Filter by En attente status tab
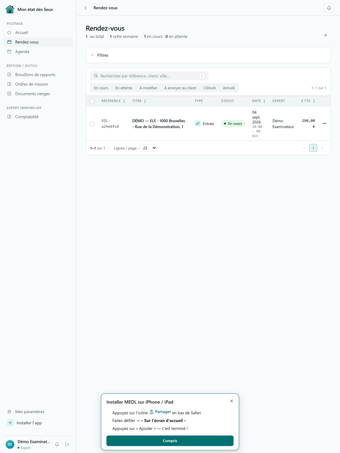The height and width of the screenshot is (453, 340). click(124, 88)
